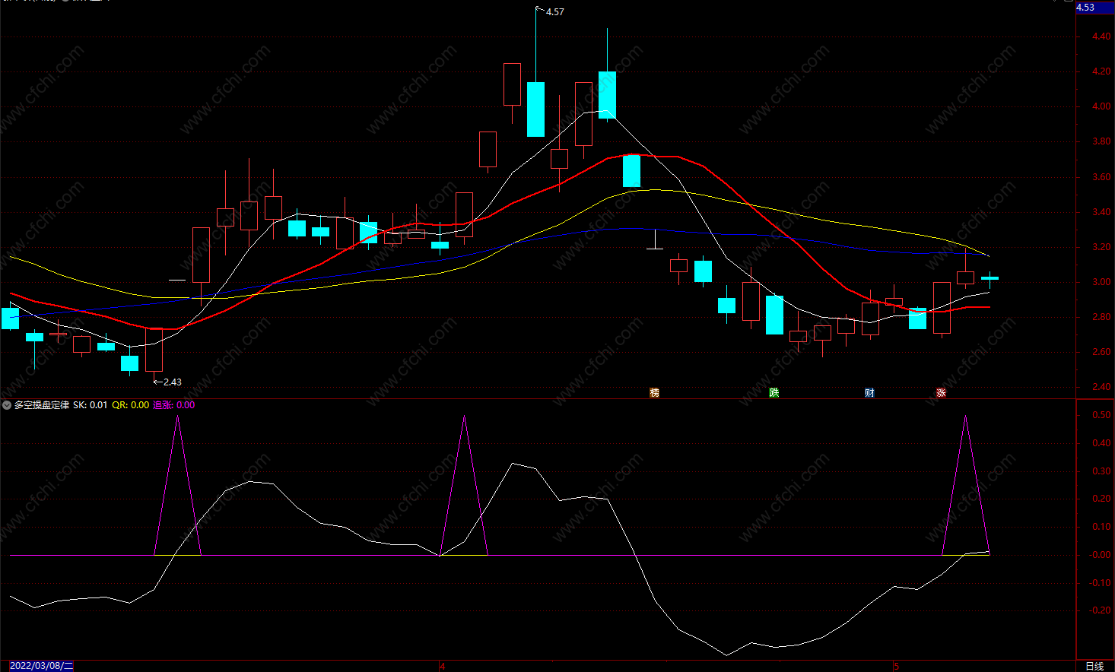Click the orange 榜 marker icon
This screenshot has height=672, width=1115.
pyautogui.click(x=654, y=393)
